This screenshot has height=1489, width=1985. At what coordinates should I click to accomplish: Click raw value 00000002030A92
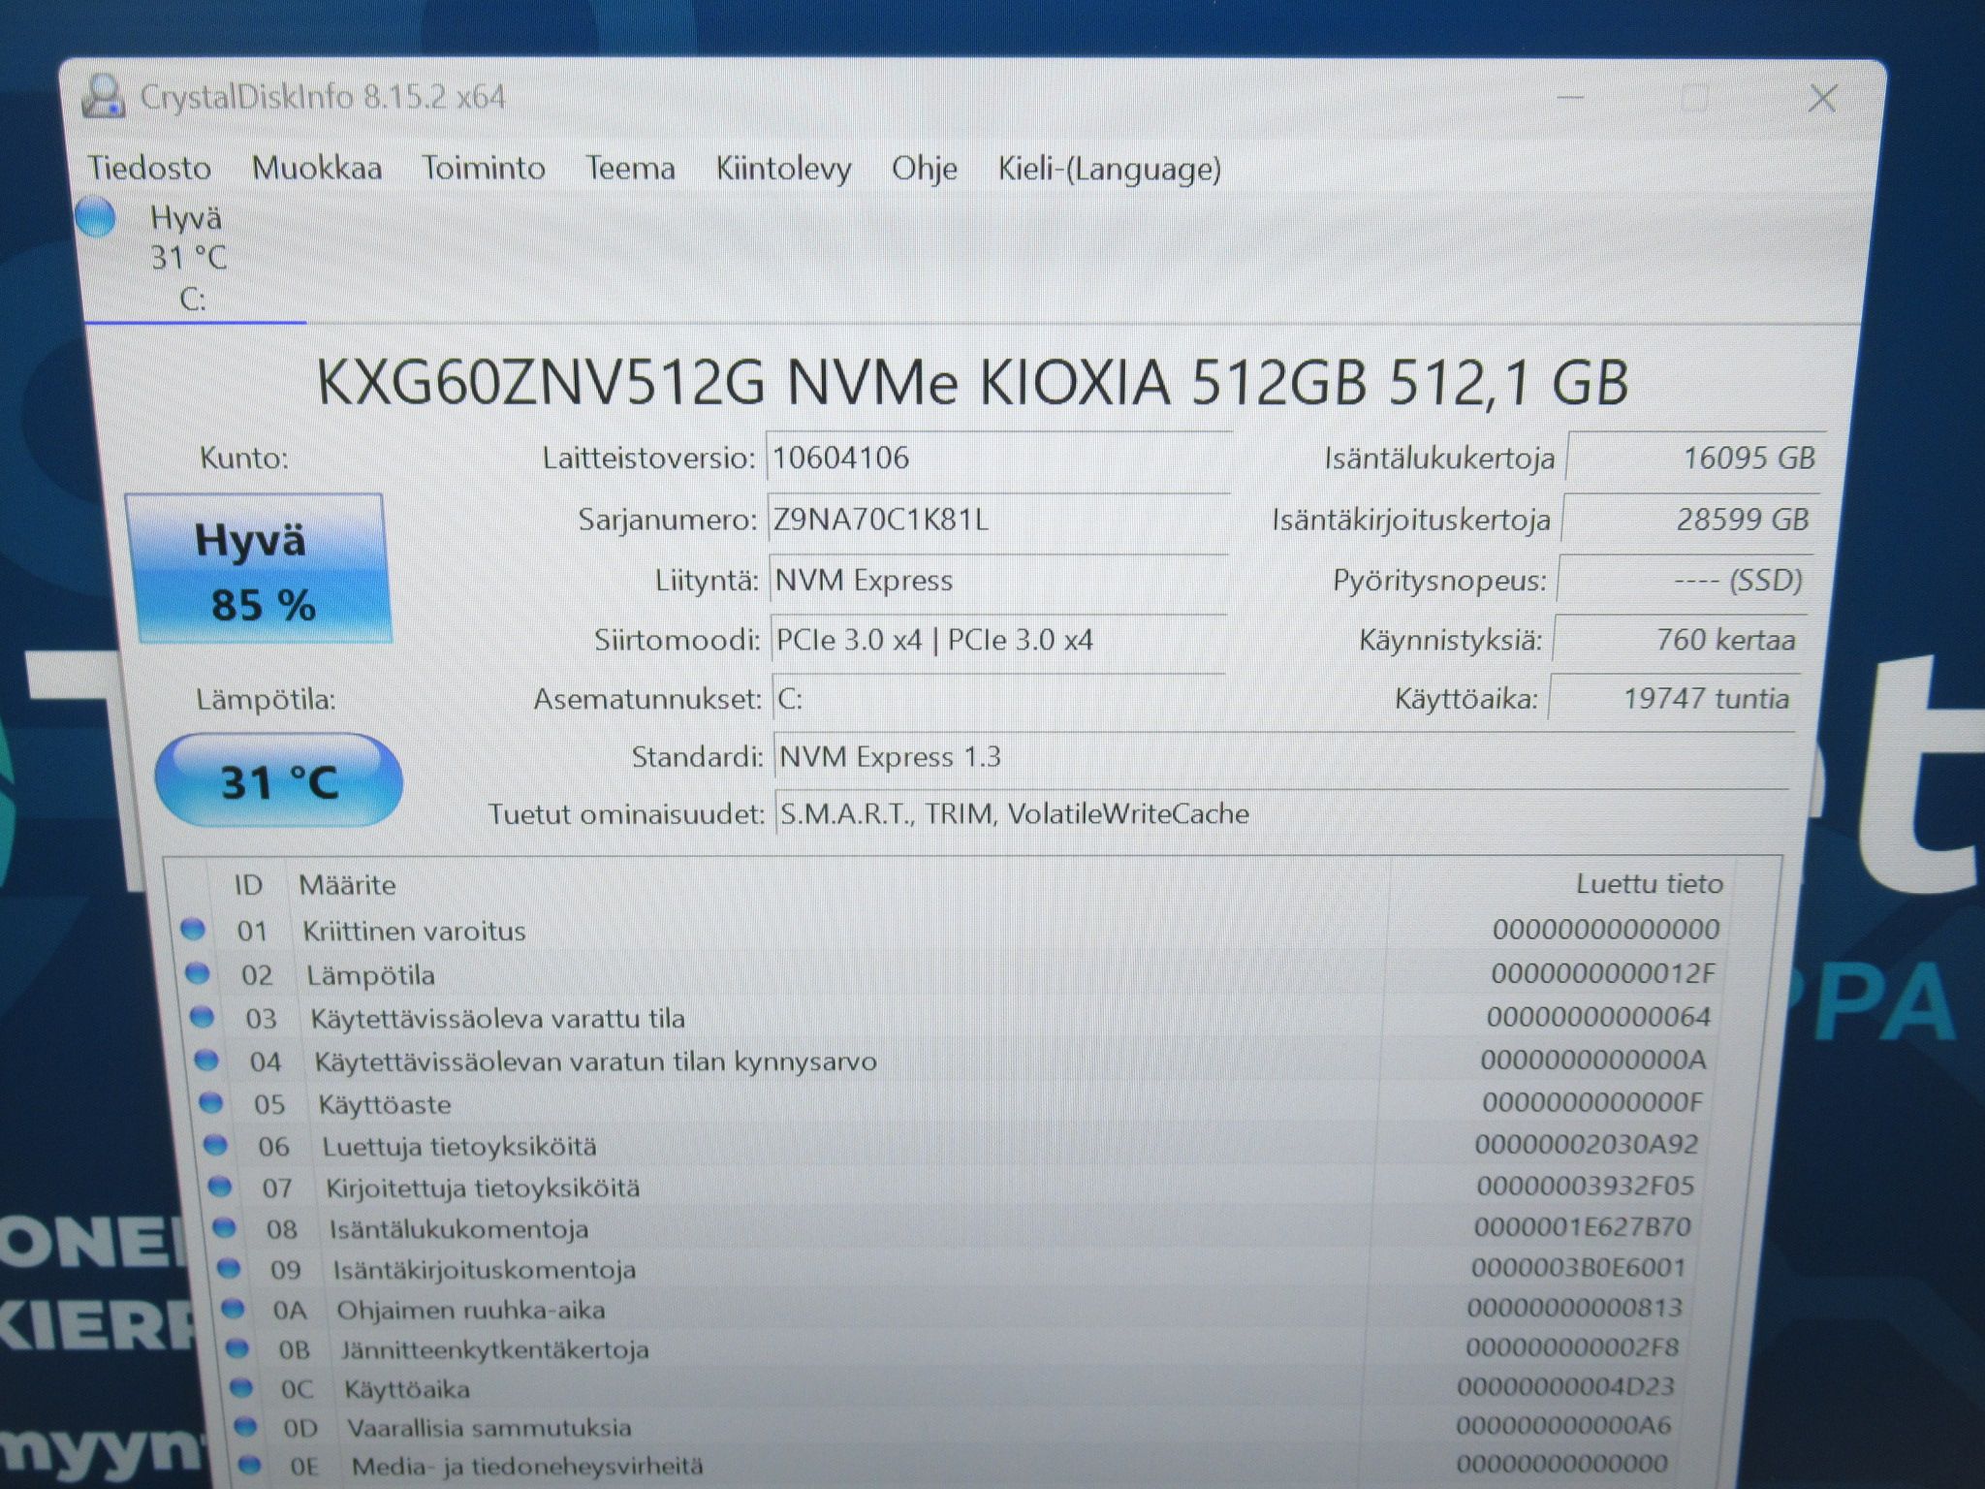click(1587, 1145)
